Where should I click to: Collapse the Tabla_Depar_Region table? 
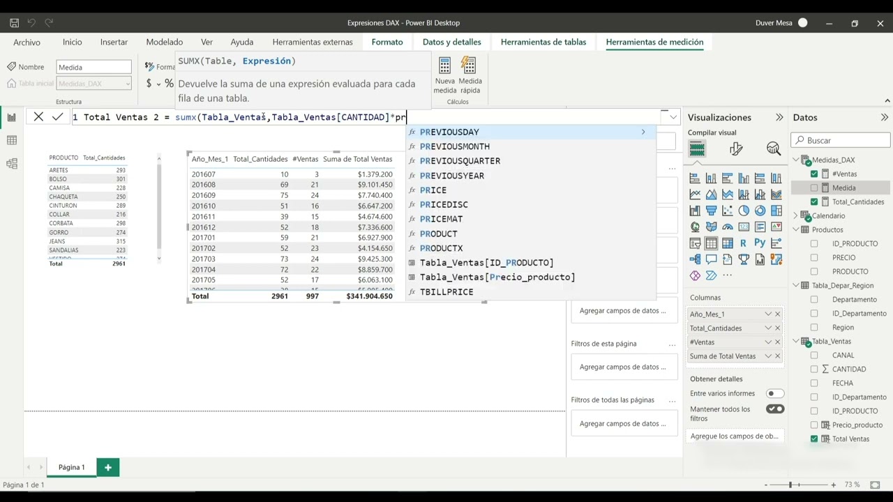point(797,285)
